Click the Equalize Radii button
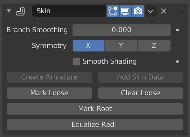The width and height of the screenshot is (190, 137). (95, 124)
